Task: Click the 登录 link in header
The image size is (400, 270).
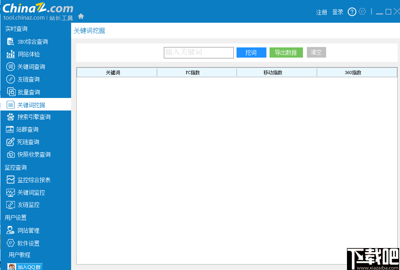Action: coord(338,12)
